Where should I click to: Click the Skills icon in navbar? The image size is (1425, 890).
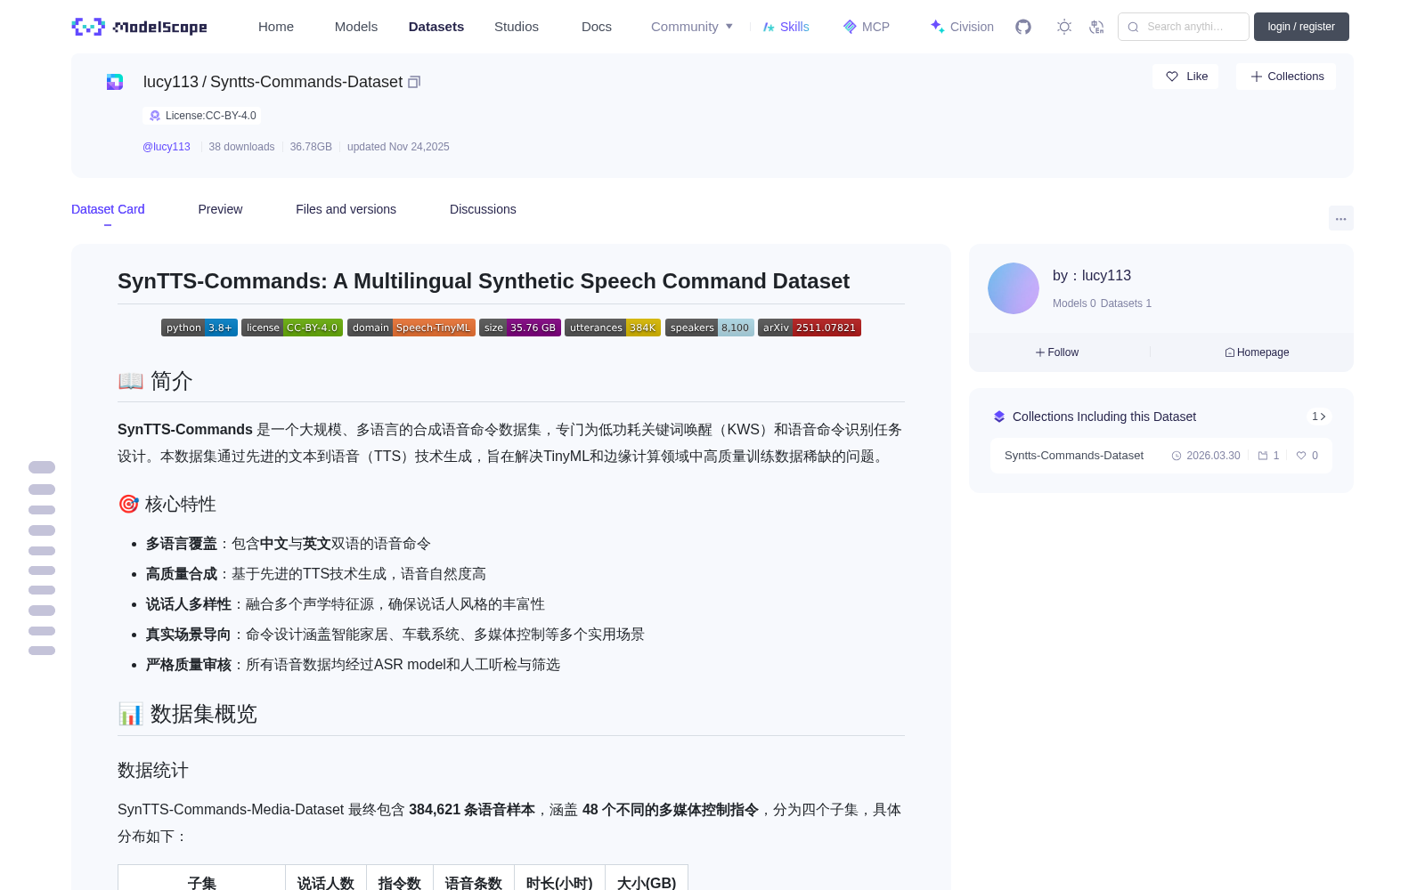coord(769,27)
